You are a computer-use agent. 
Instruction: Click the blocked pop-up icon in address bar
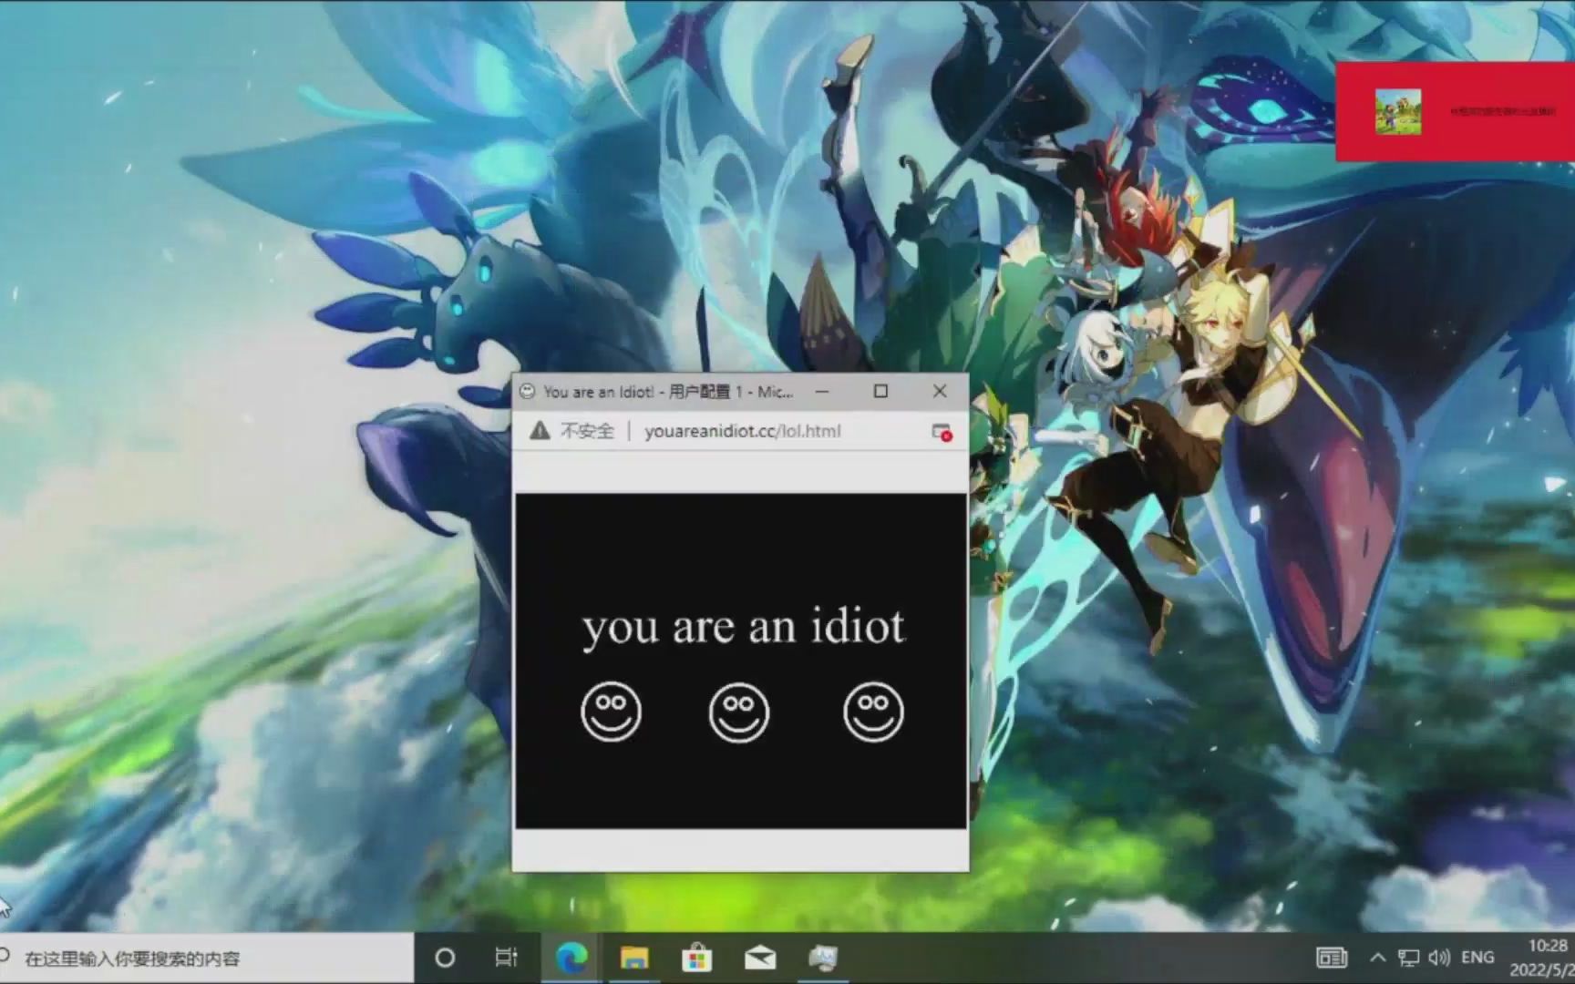[942, 432]
